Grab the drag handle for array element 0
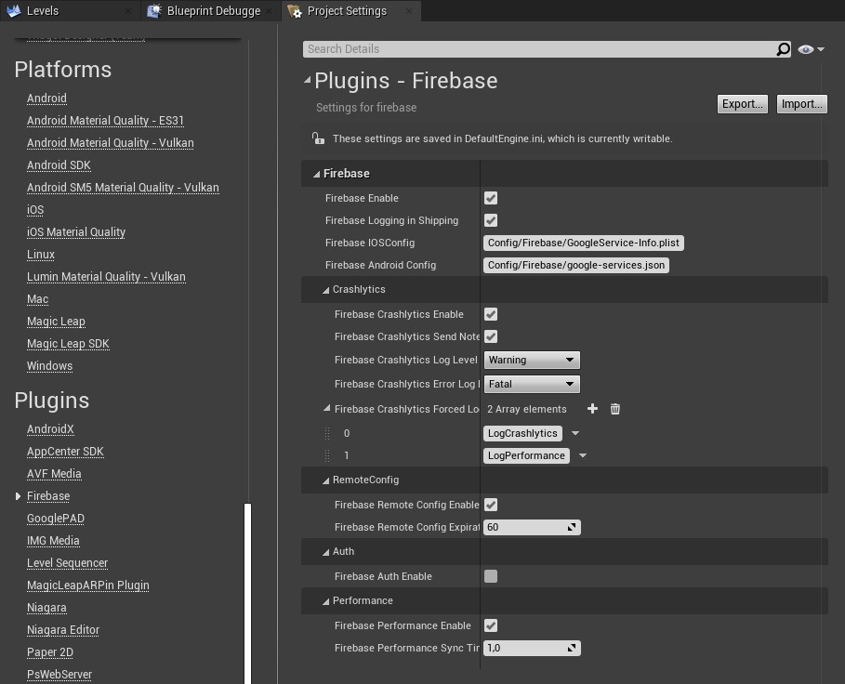The height and width of the screenshot is (684, 845). tap(327, 433)
